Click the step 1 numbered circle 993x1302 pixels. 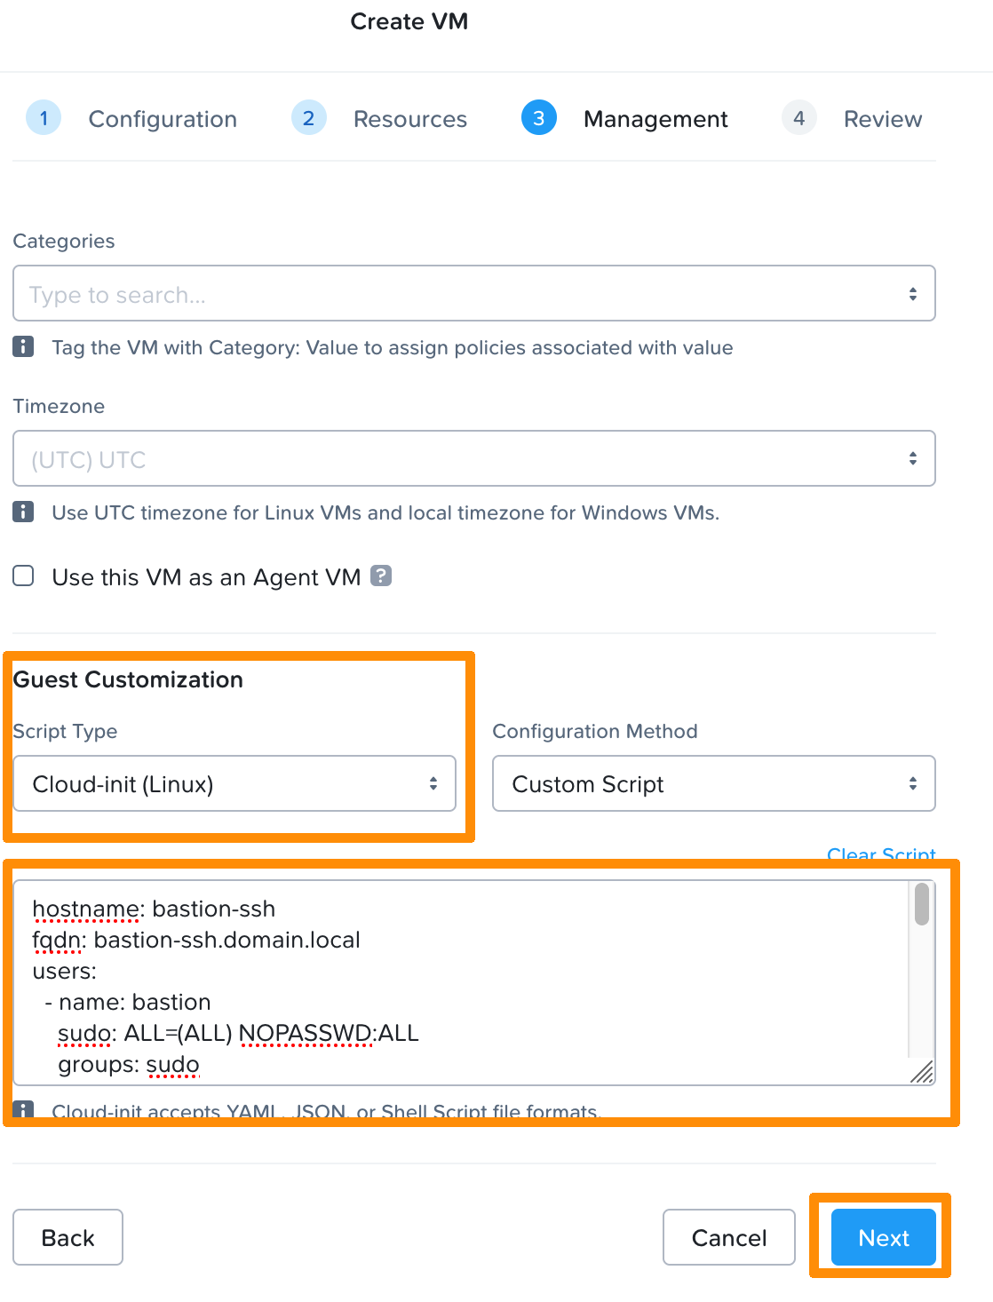pos(44,117)
